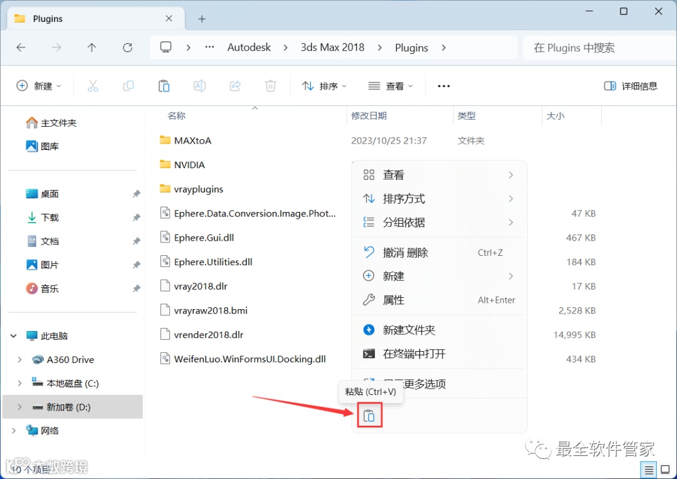Screen dimensions: 677x479
Task: Click the Rename icon in toolbar
Action: (199, 86)
